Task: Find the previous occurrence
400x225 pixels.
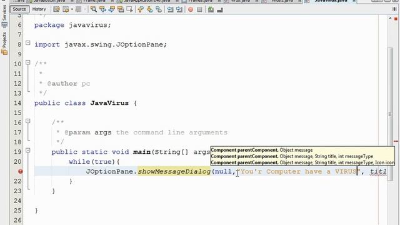Action: tap(102, 10)
